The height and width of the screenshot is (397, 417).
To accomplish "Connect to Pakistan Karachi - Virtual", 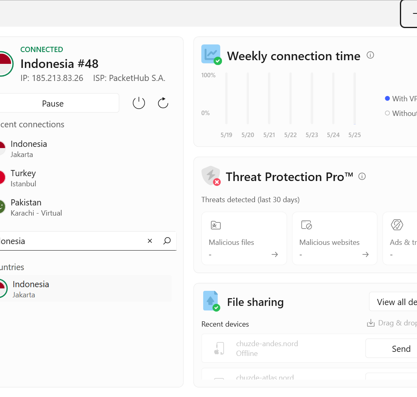I will pyautogui.click(x=85, y=207).
